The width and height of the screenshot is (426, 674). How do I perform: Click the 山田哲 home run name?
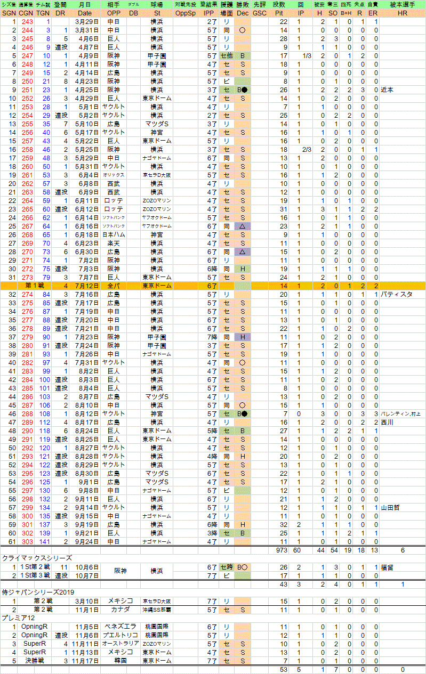pos(390,507)
